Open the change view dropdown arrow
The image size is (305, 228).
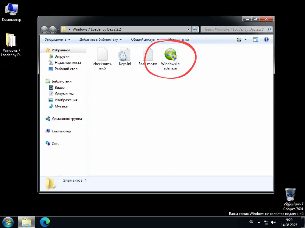click(x=245, y=39)
